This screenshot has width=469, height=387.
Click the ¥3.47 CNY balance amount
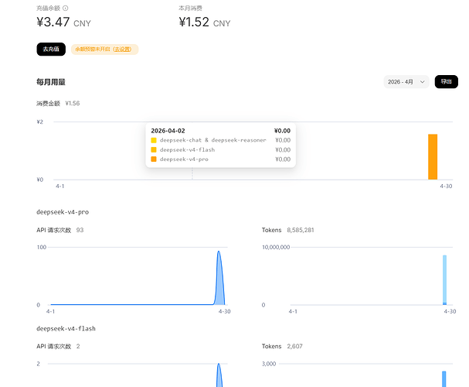pos(63,22)
